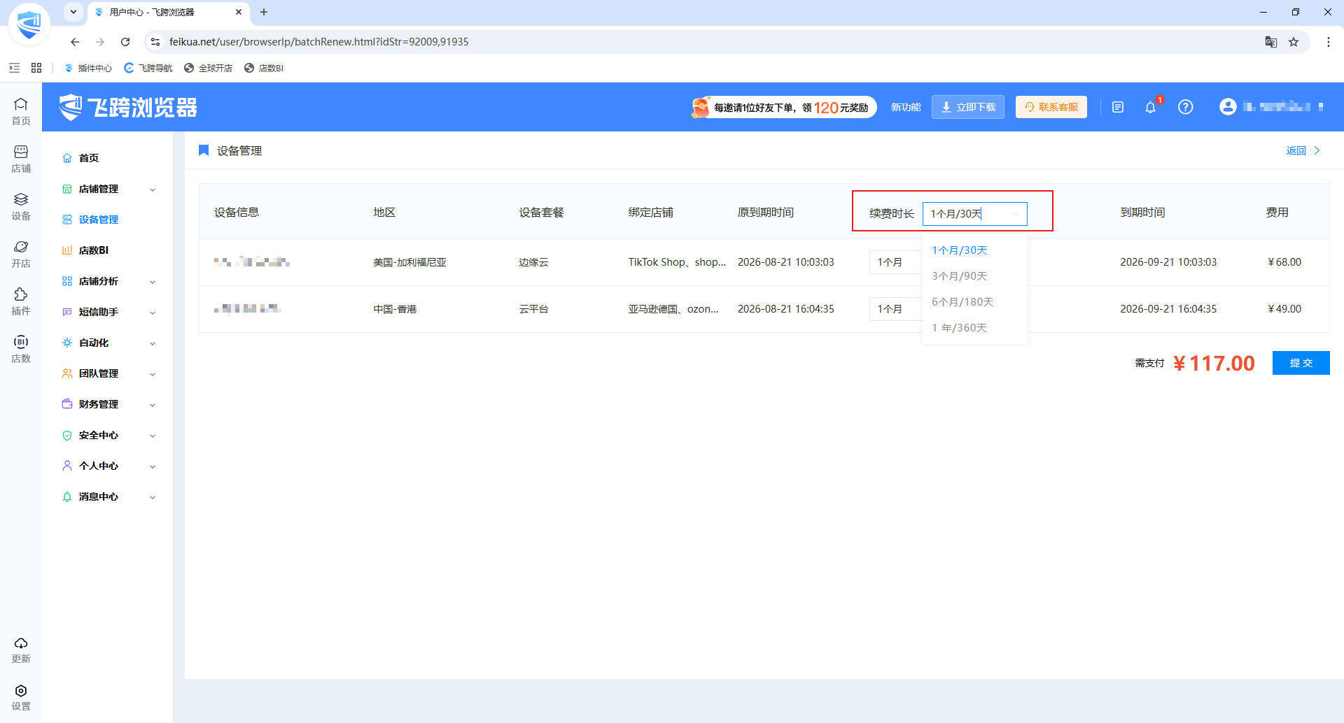
Task: Select the 3个月/90天 option
Action: tap(974, 276)
